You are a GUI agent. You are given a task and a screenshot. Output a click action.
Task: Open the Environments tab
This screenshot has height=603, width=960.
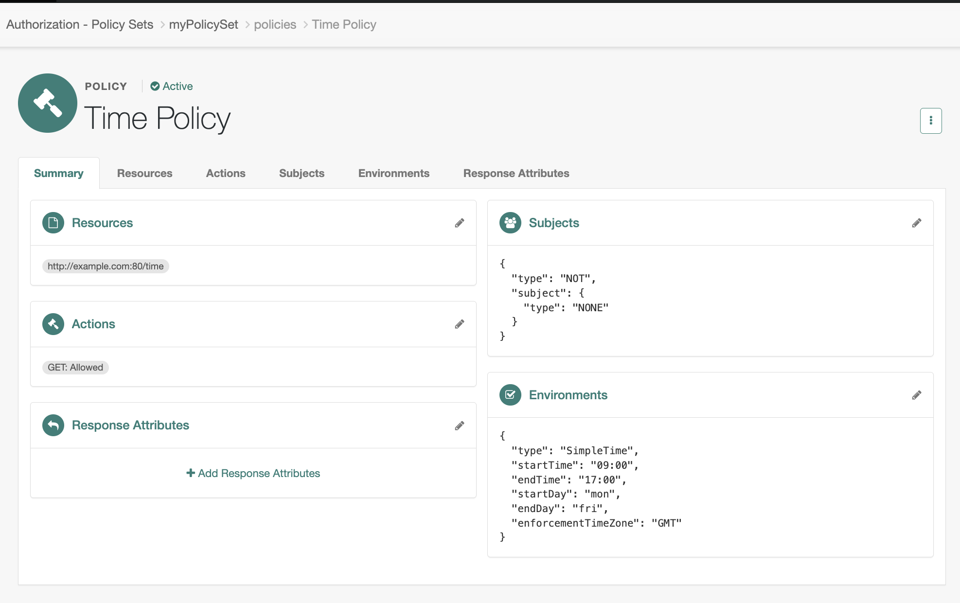(393, 173)
